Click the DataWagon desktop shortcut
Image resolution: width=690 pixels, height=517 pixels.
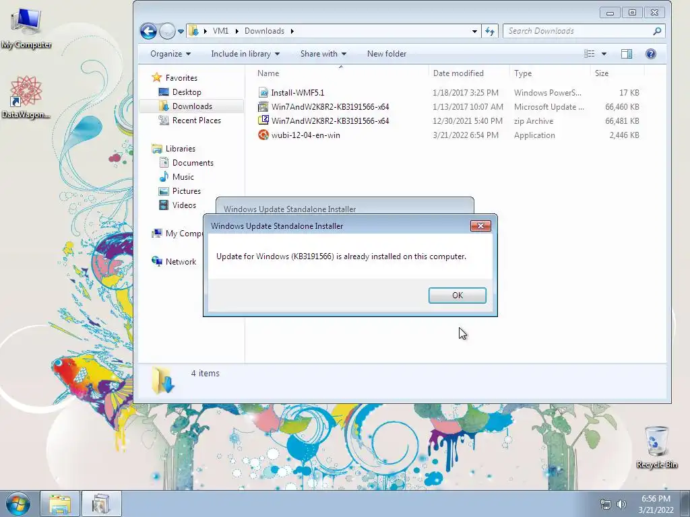(x=26, y=97)
